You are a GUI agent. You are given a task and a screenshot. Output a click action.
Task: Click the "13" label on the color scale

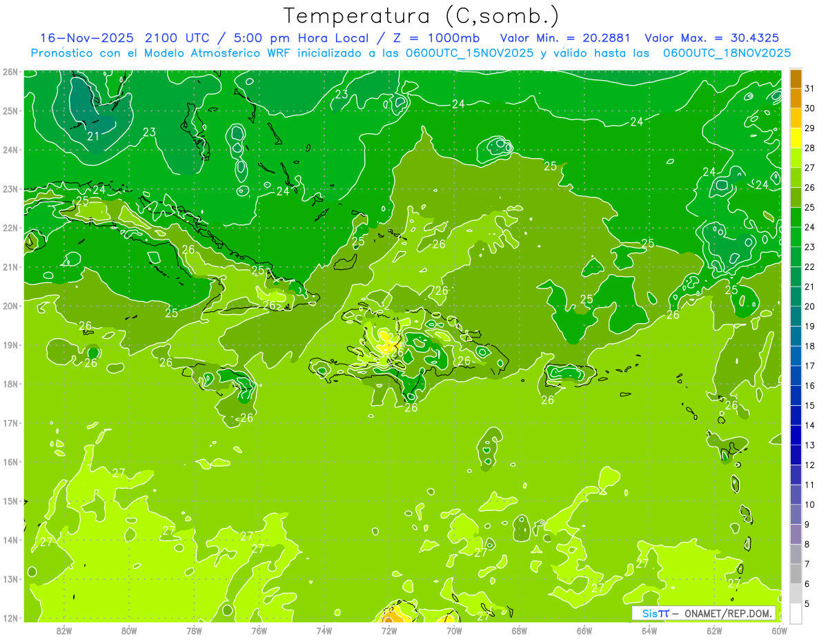[810, 445]
